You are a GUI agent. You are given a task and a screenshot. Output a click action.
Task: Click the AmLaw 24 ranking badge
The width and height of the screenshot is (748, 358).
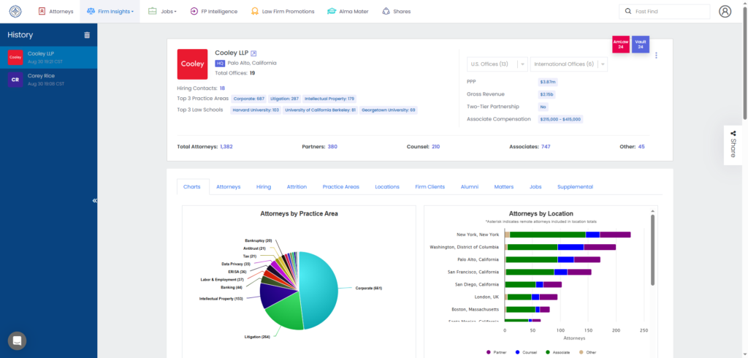pyautogui.click(x=621, y=45)
